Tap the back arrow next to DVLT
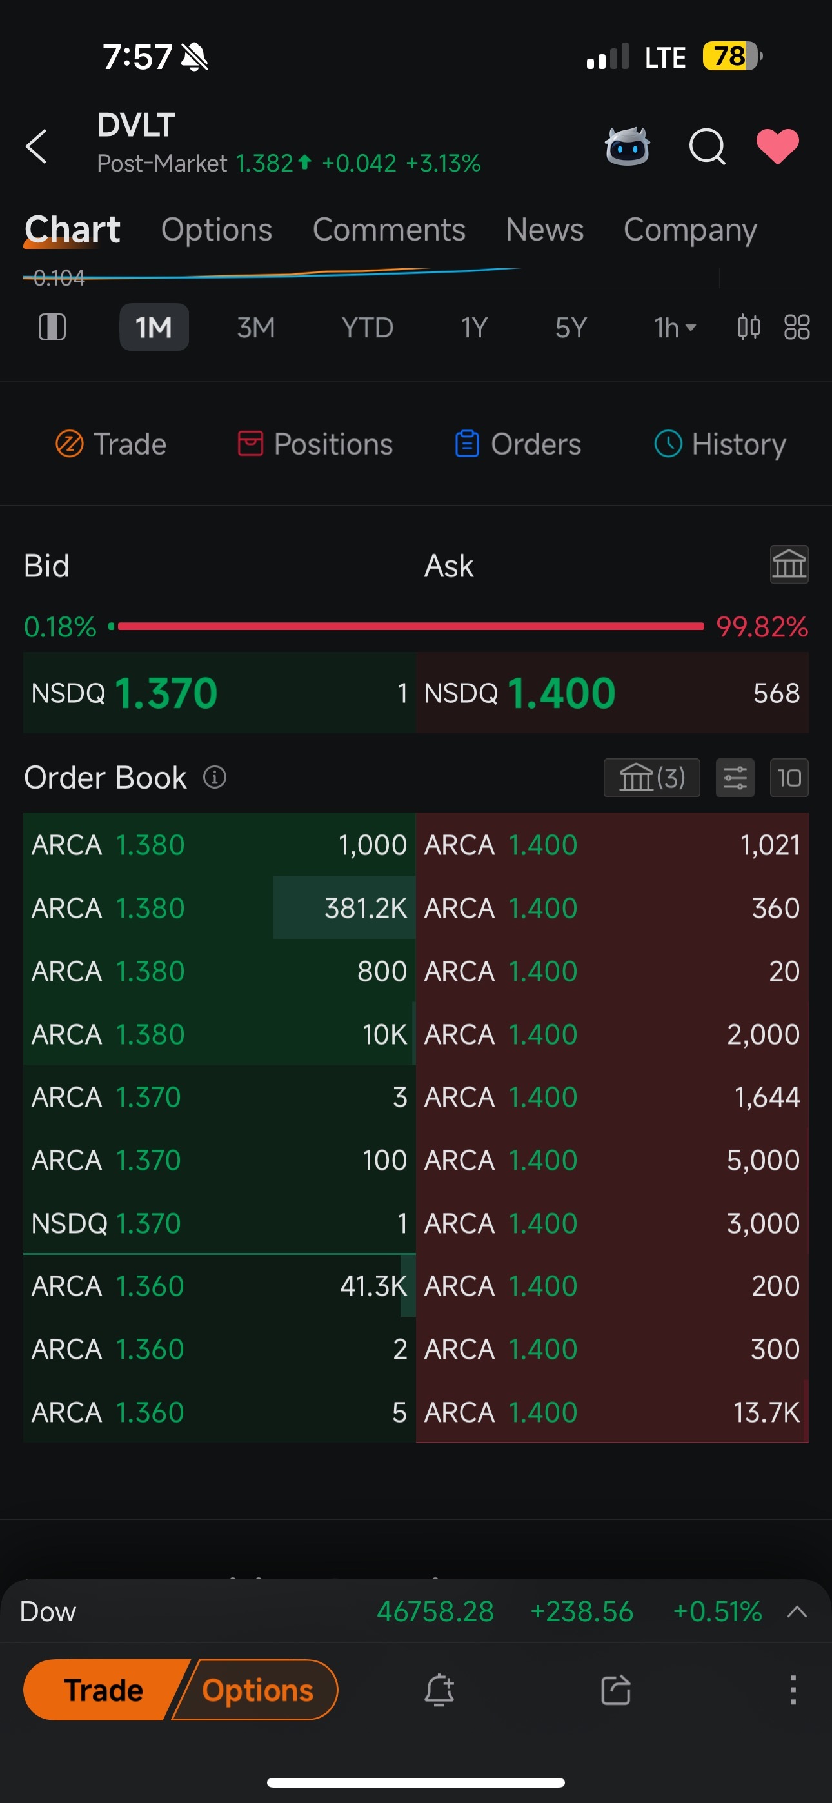 coord(36,146)
